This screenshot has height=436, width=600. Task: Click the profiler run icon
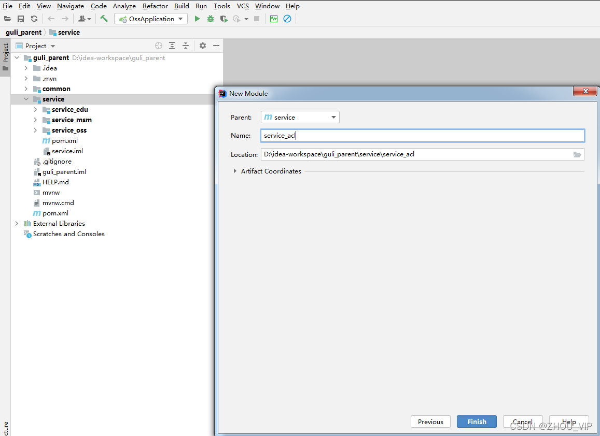point(237,19)
